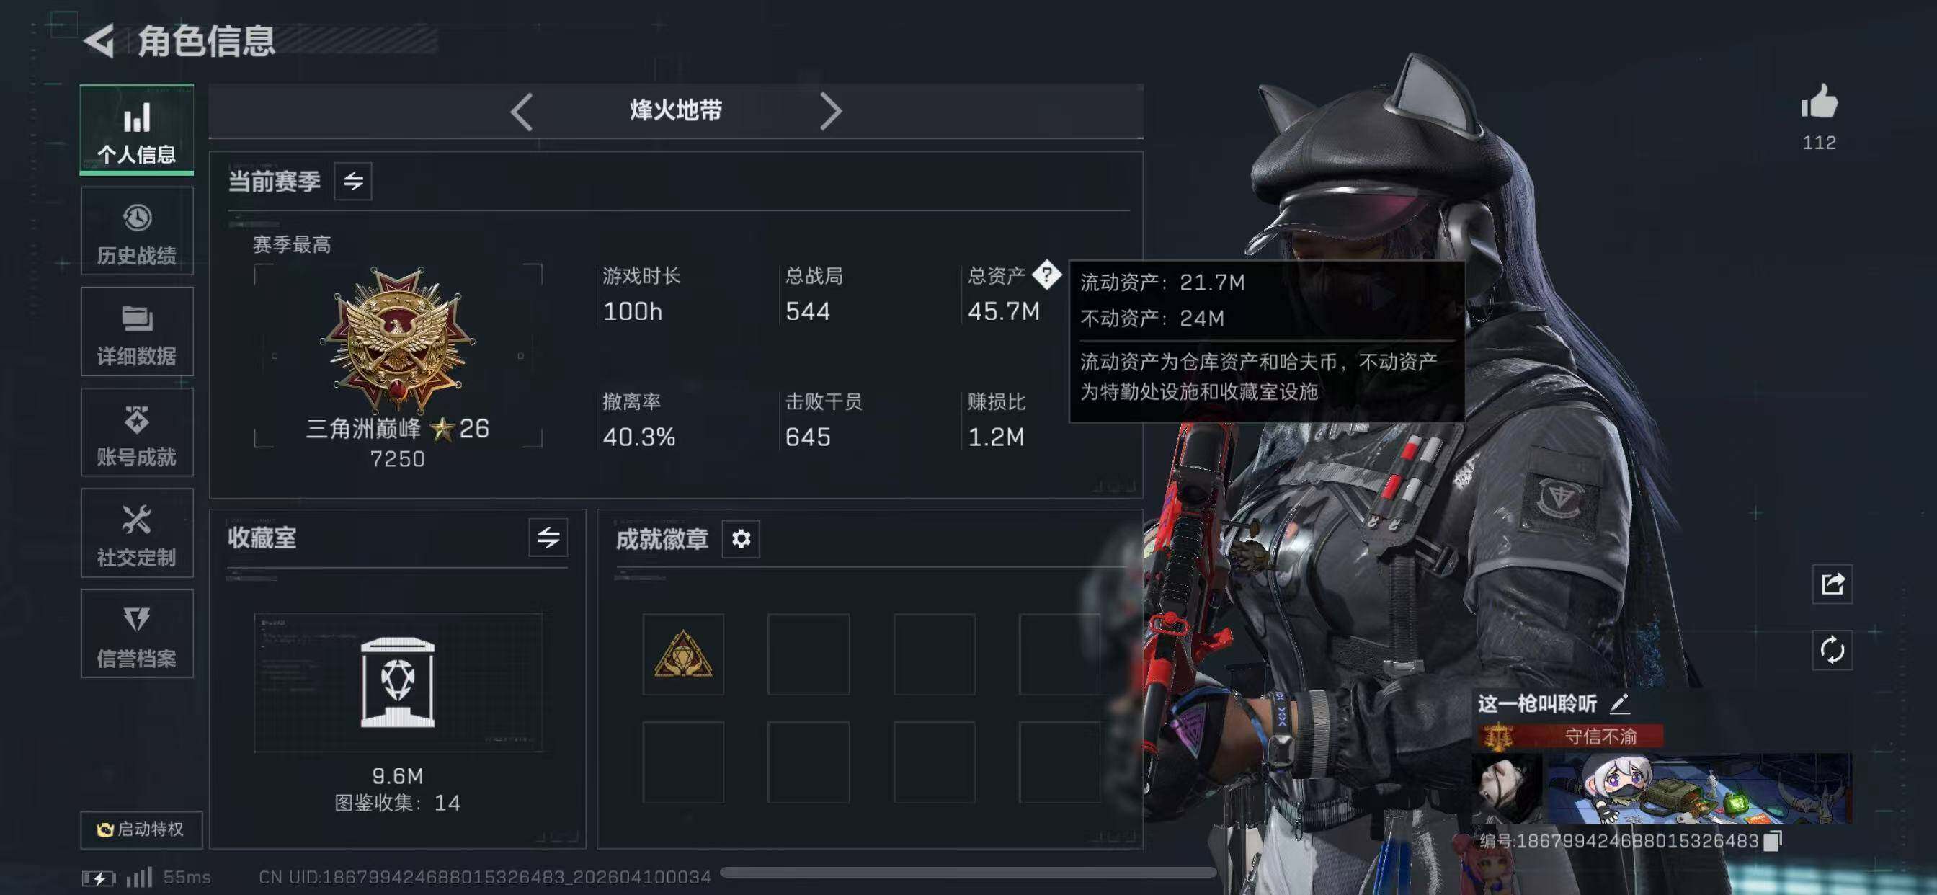Click the refresh character model icon

click(x=1833, y=650)
